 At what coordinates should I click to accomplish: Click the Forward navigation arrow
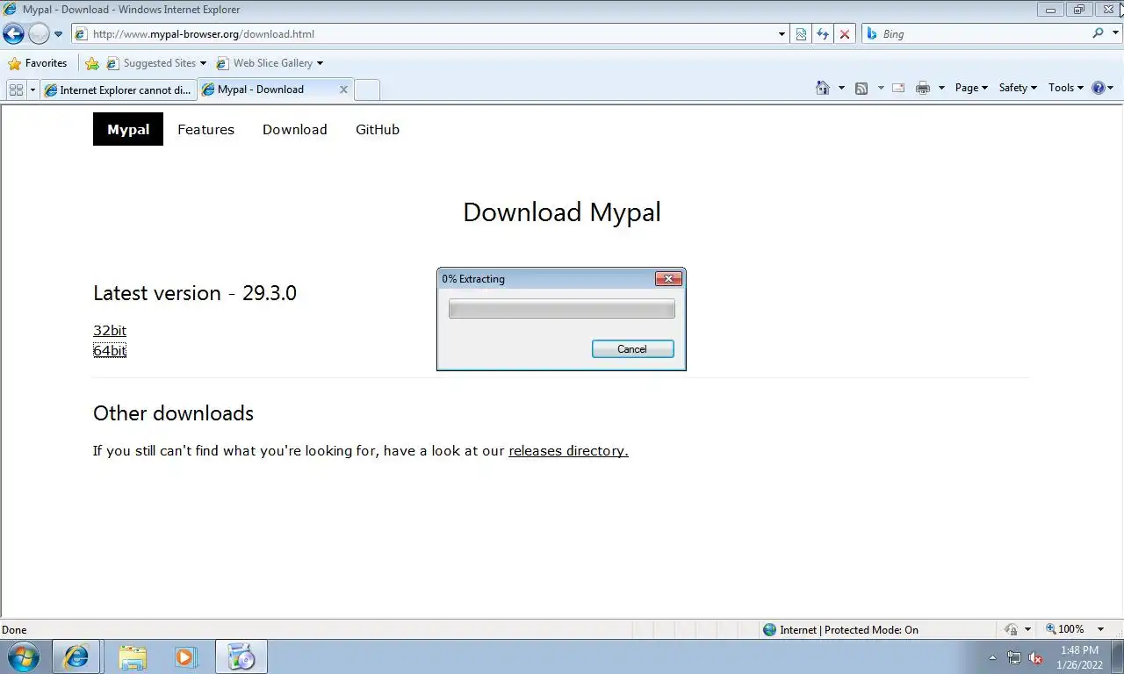[39, 34]
